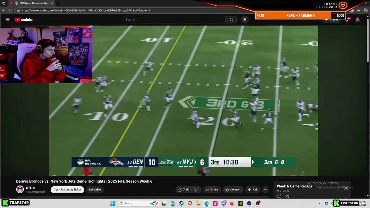Open the Windows Start menu
The height and width of the screenshot is (208, 370).
(113, 203)
